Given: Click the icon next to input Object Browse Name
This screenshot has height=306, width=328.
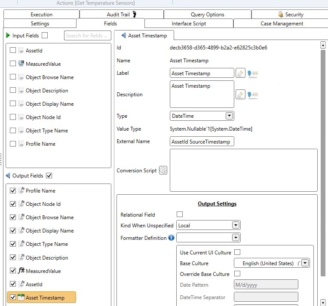Looking at the screenshot, I should tap(21, 77).
